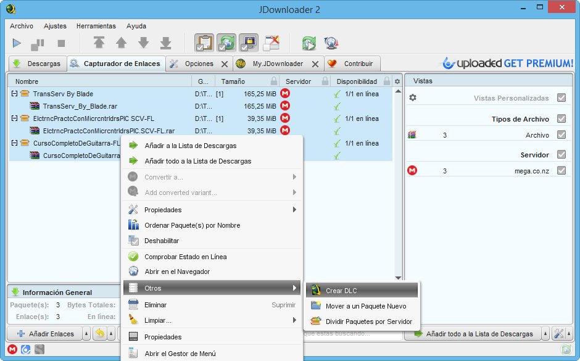The height and width of the screenshot is (361, 580).
Task: Toggle clipboard monitoring in the toolbar
Action: (x=204, y=43)
